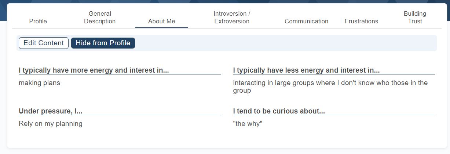Click the Edit Content button
Image resolution: width=450 pixels, height=154 pixels.
coord(44,43)
